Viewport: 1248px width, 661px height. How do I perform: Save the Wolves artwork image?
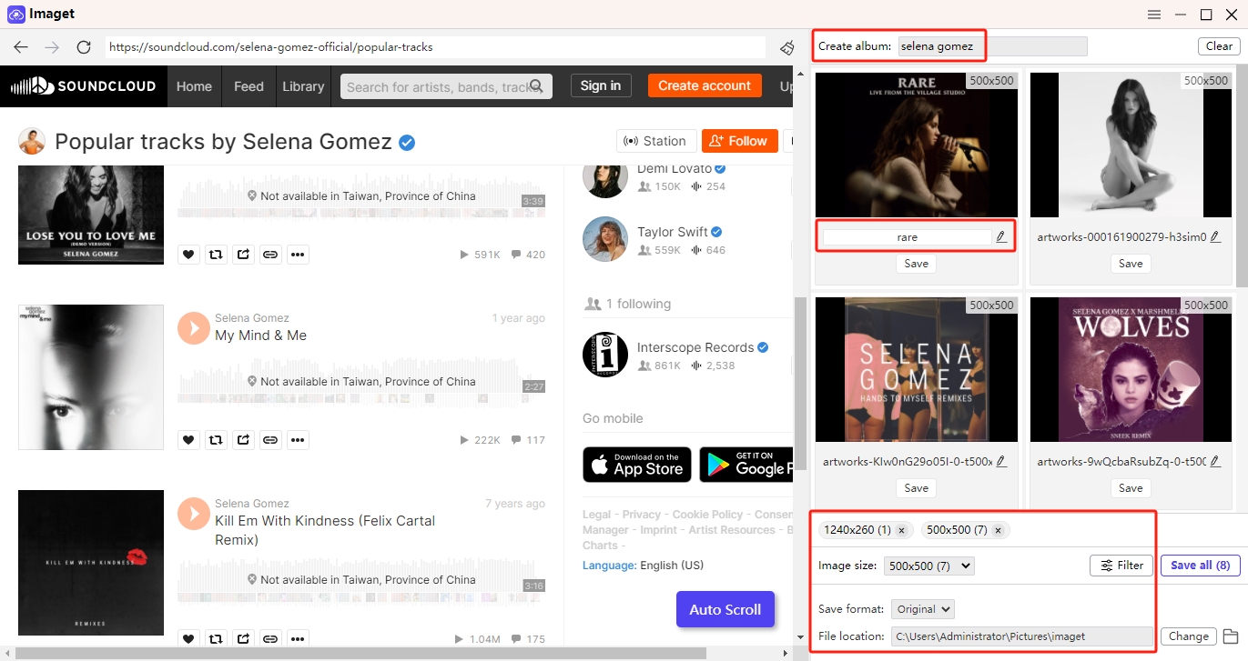point(1130,488)
